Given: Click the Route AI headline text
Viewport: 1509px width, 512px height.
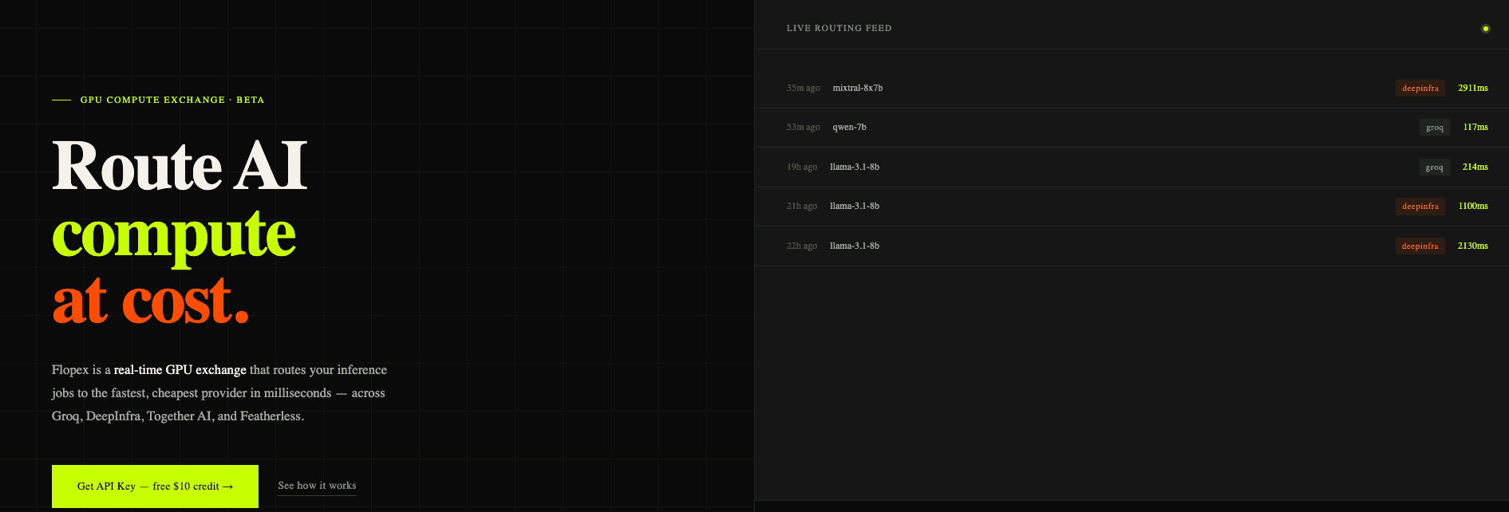Looking at the screenshot, I should tap(180, 166).
